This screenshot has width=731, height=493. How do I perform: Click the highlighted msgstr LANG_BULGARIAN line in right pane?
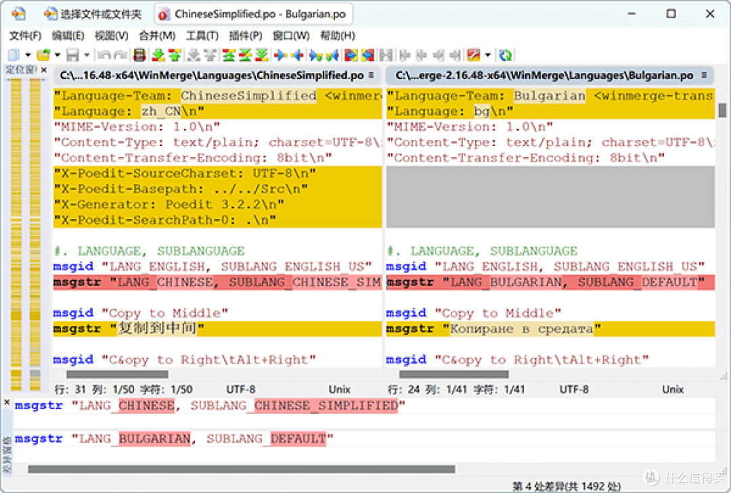click(550, 282)
